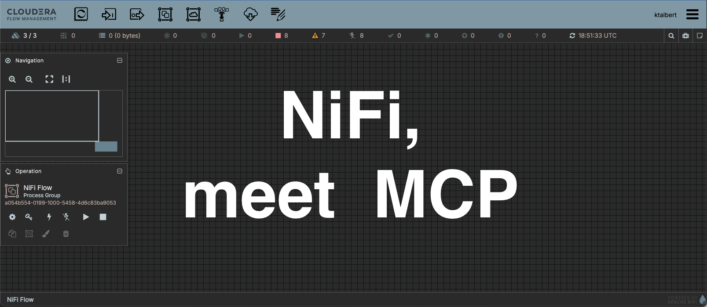Click the stopped components count 8
This screenshot has height=307, width=707.
[282, 36]
